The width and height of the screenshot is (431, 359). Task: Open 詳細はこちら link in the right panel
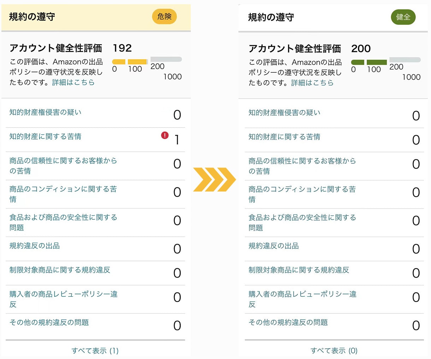click(312, 83)
